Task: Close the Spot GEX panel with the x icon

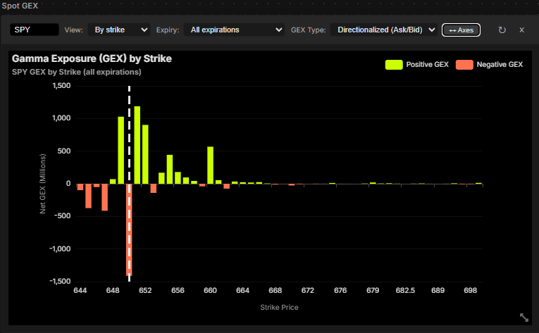Action: [x=522, y=30]
